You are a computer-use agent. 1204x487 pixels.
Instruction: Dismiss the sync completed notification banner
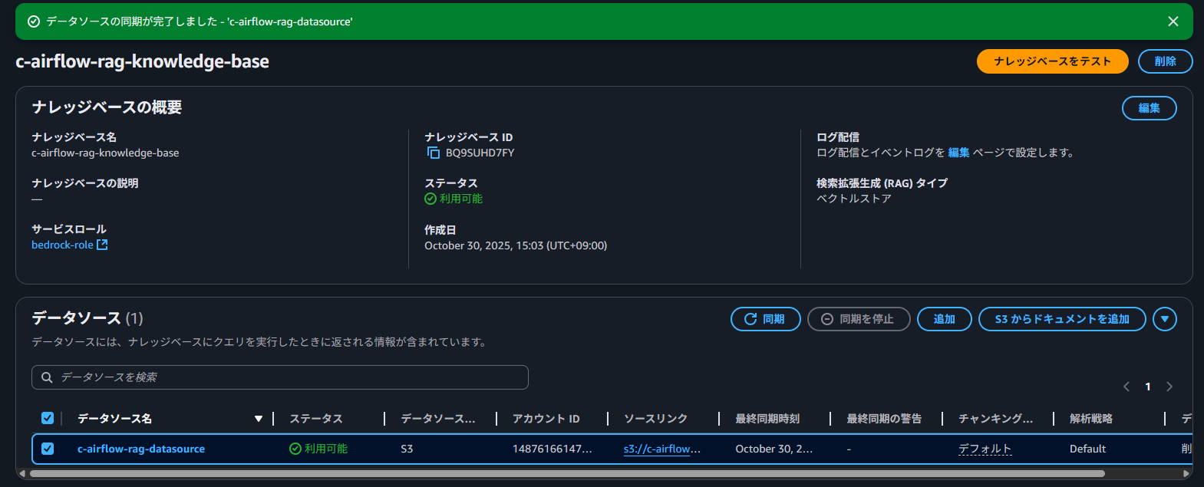point(1173,21)
